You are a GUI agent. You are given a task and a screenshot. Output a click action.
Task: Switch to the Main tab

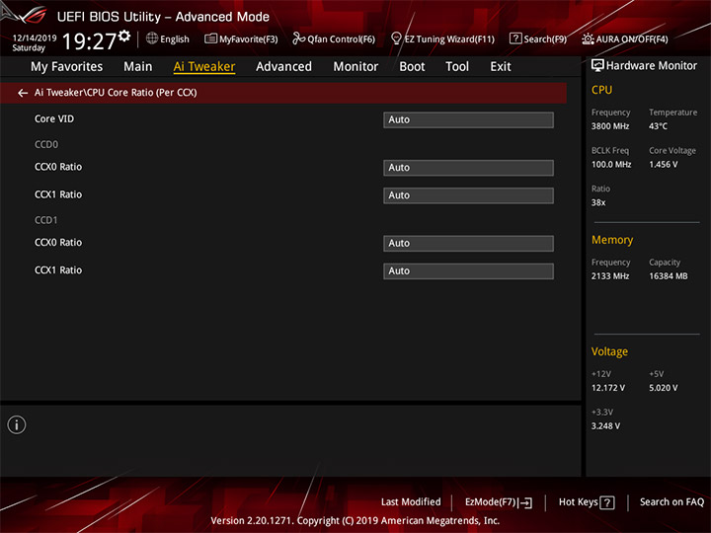click(x=138, y=67)
